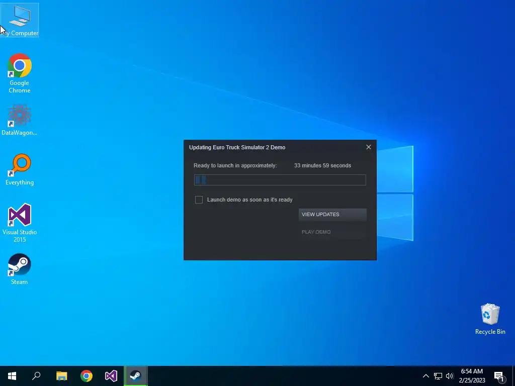Select the Everything search desktop shortcut
Viewport: 515px width, 386px height.
(20, 170)
